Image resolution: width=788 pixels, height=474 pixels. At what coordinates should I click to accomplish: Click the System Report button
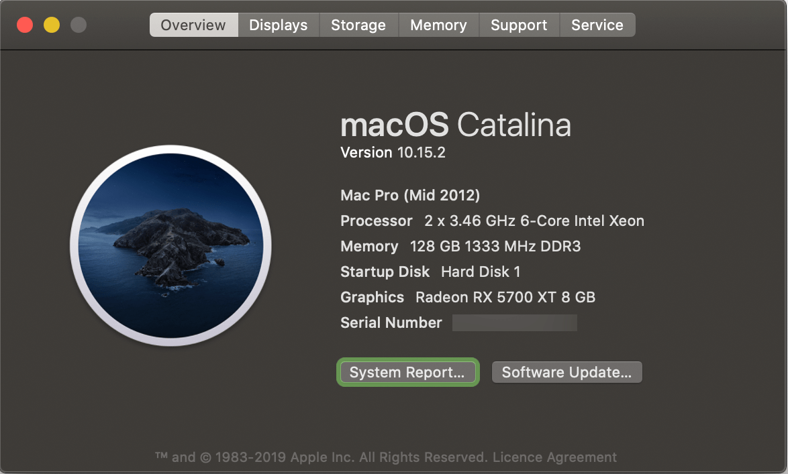[407, 373]
